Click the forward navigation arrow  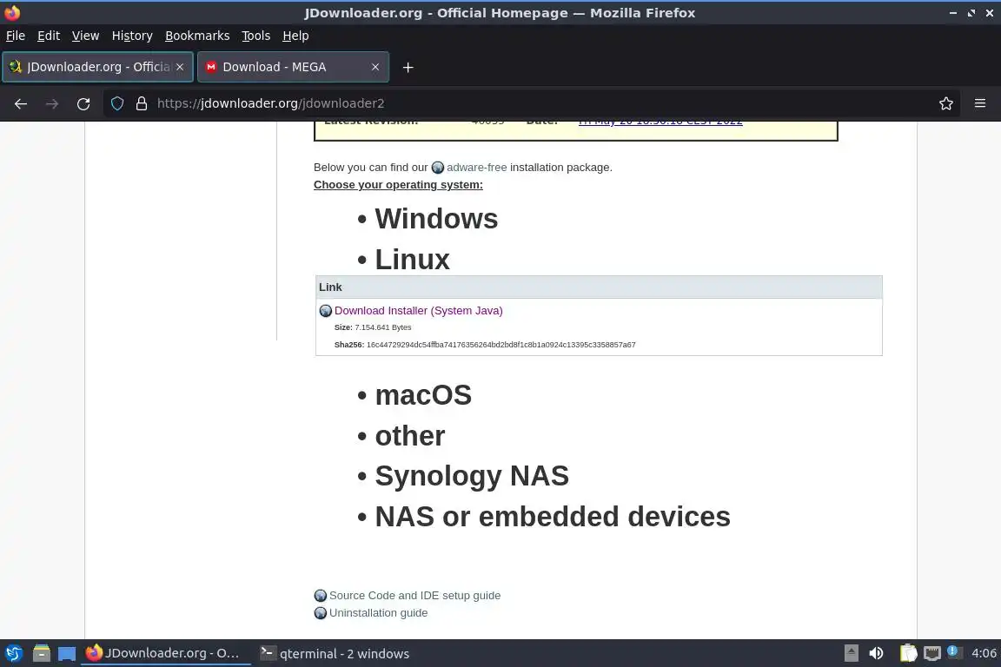(x=52, y=103)
